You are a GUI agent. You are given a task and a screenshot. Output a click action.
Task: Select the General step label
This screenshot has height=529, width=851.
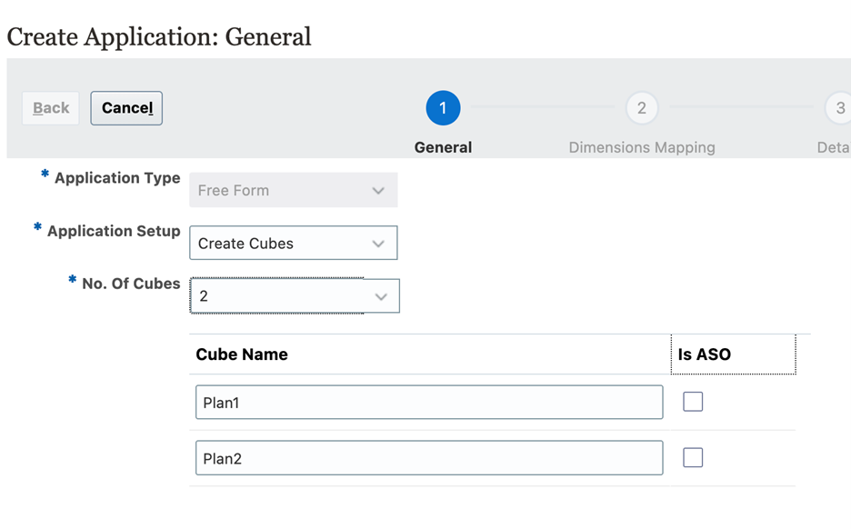click(443, 147)
